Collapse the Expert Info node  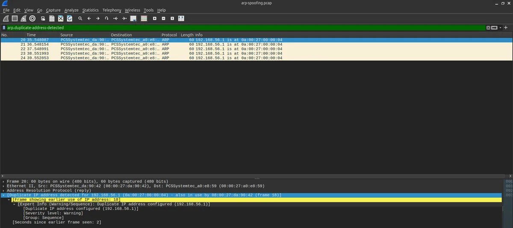(x=15, y=204)
